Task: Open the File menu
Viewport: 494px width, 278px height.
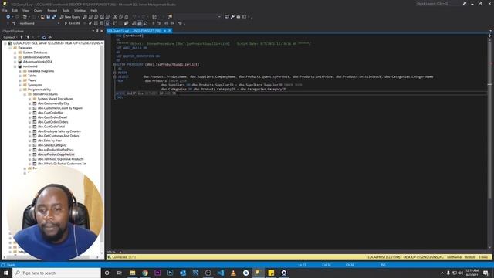Action: click(5, 10)
